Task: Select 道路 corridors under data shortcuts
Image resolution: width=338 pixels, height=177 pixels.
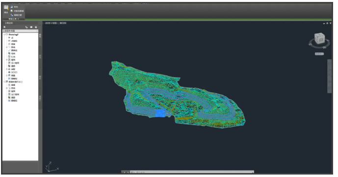Action: pyautogui.click(x=13, y=98)
